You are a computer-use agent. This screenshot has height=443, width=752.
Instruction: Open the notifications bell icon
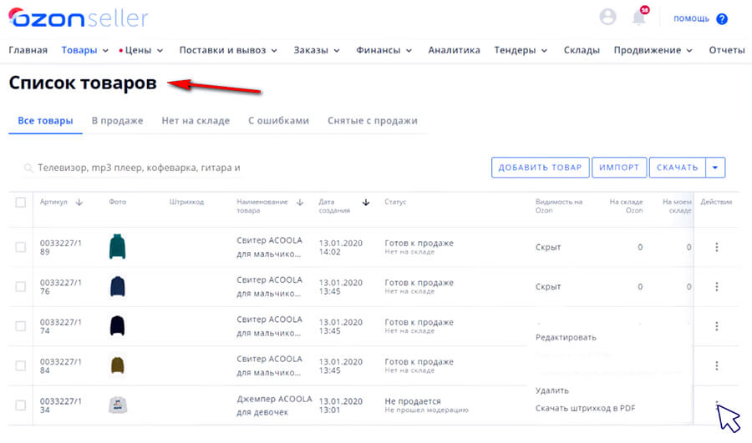click(639, 18)
